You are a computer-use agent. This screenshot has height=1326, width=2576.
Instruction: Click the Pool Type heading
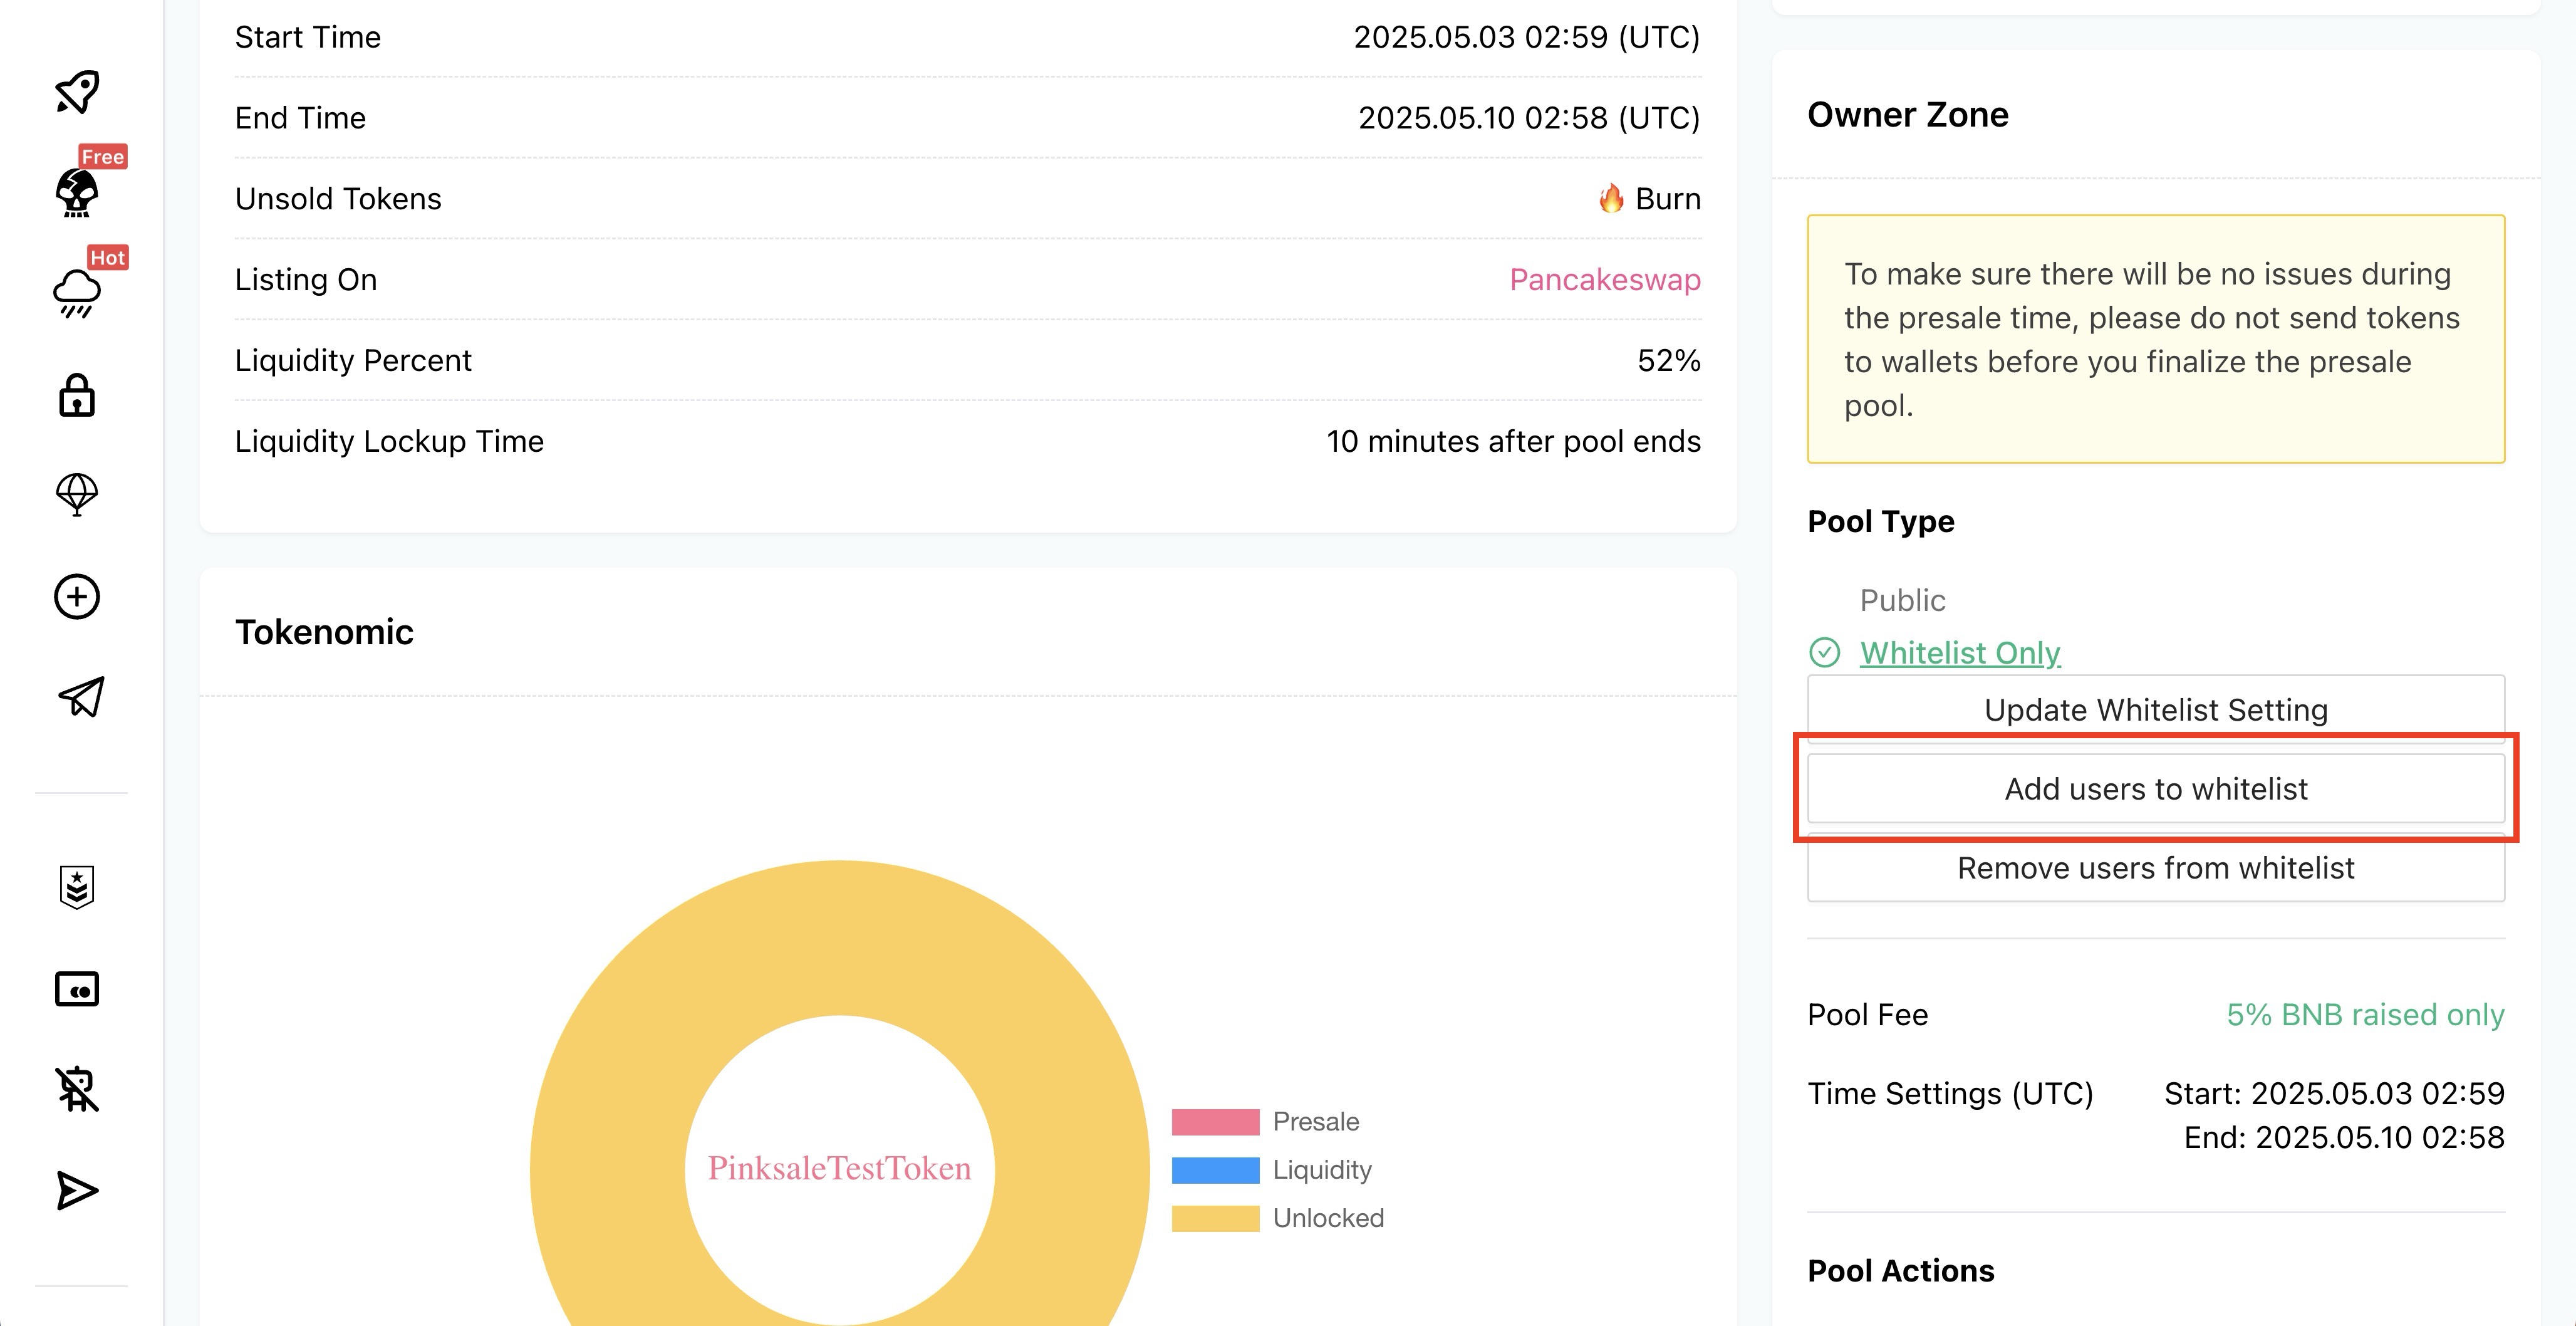pyautogui.click(x=1881, y=521)
